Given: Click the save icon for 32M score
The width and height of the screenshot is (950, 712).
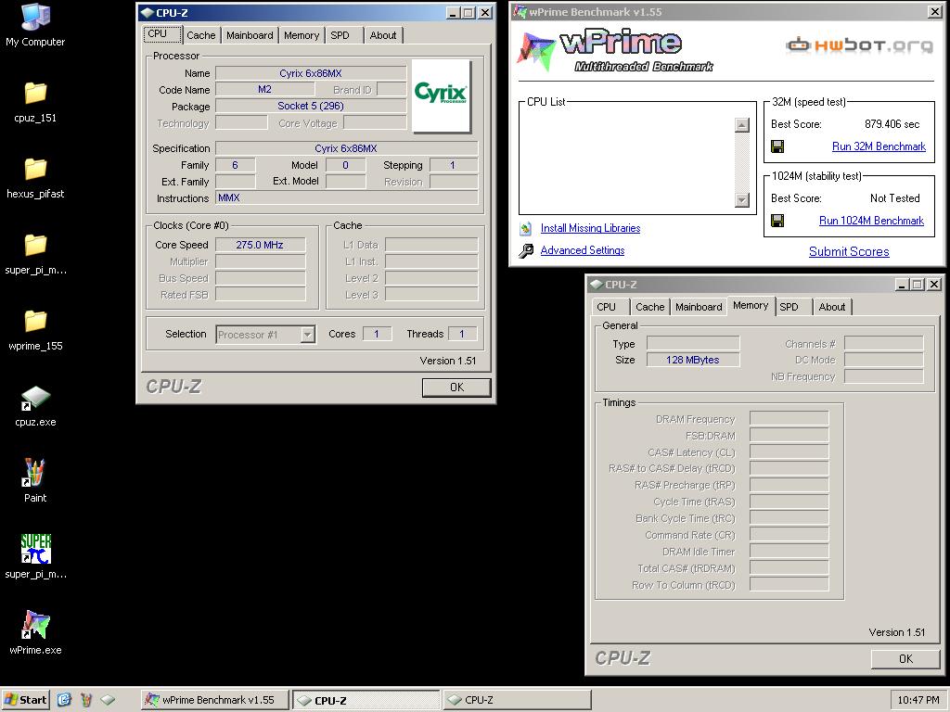Looking at the screenshot, I should tap(777, 146).
